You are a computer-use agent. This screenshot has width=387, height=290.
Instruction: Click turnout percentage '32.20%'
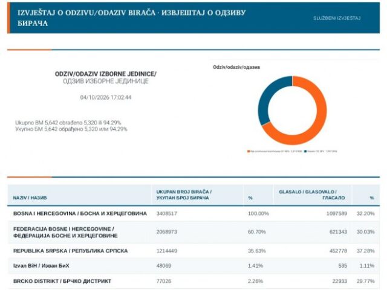pyautogui.click(x=365, y=213)
